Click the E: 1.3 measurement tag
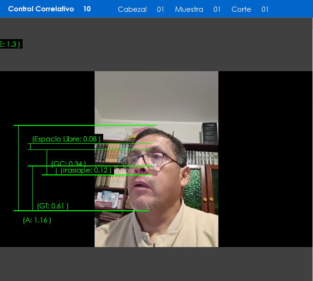 pyautogui.click(x=10, y=44)
